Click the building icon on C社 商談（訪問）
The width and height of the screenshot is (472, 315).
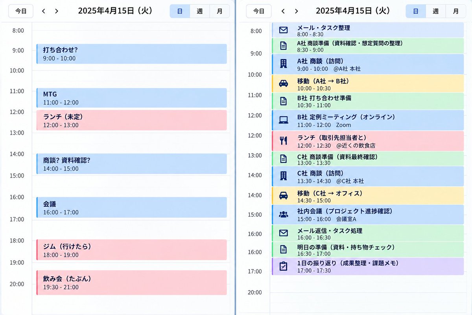tap(283, 176)
